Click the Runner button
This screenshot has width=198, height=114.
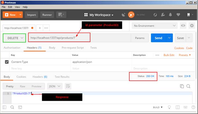pos(47,15)
